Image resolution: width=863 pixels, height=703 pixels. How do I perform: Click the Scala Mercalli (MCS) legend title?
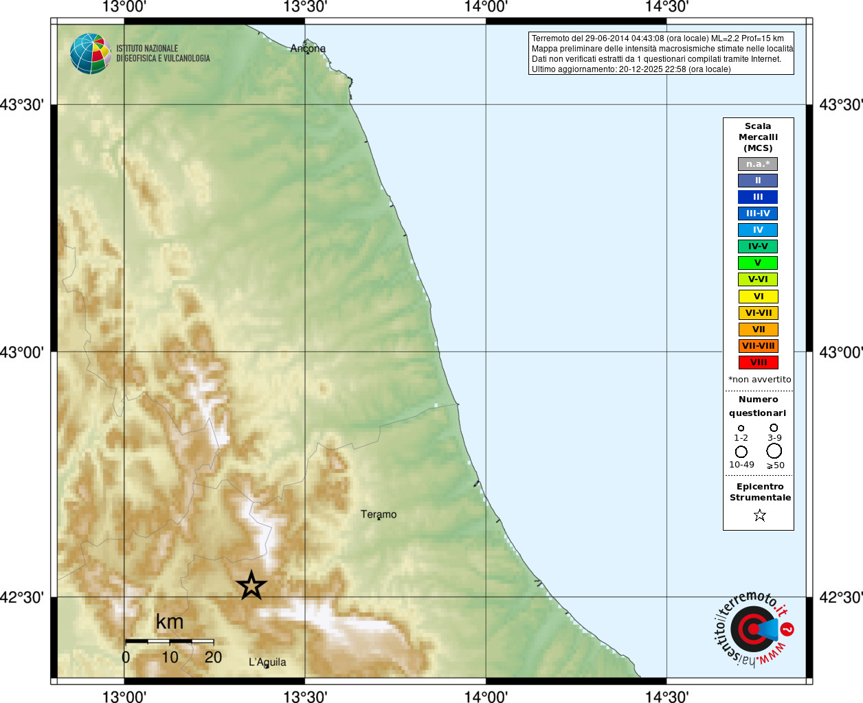758,137
